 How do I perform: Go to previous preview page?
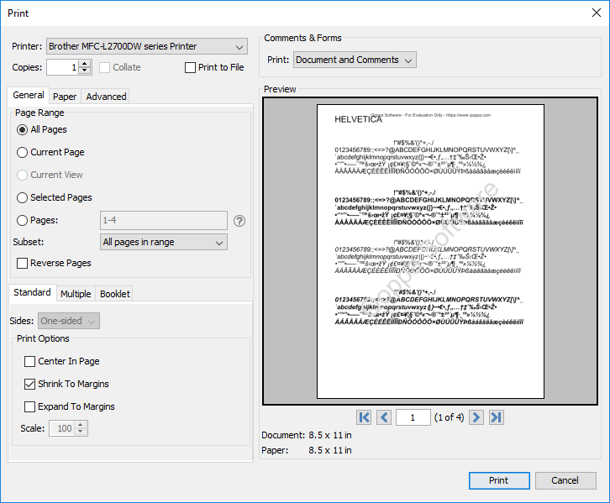(384, 417)
